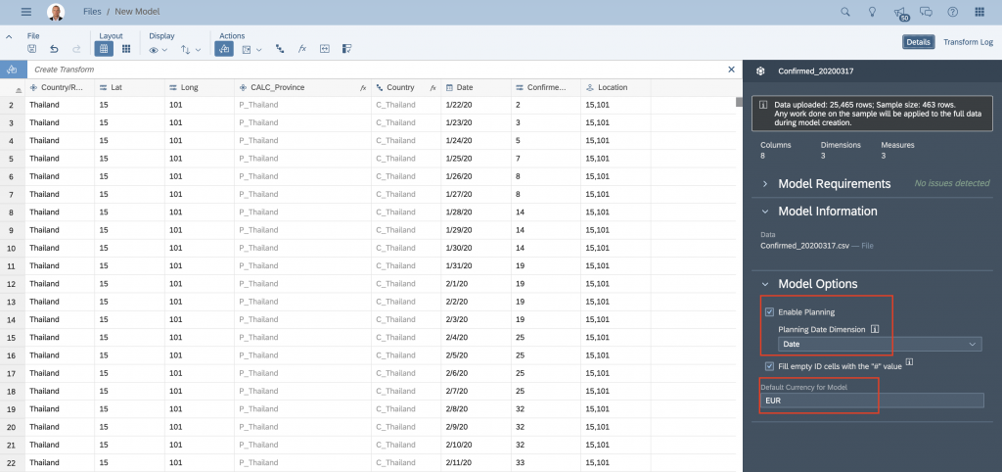Select the Lat column header
Image resolution: width=1002 pixels, height=472 pixels.
pyautogui.click(x=130, y=87)
